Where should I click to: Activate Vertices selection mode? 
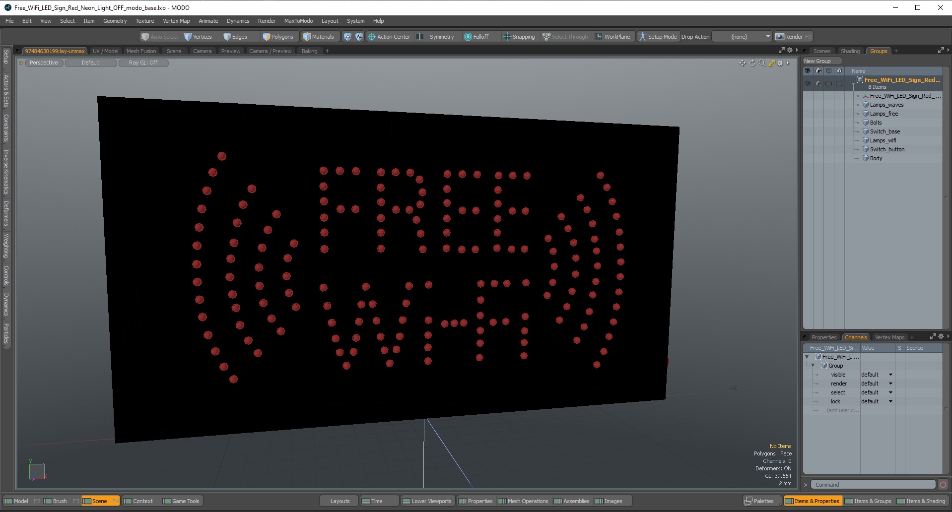tap(198, 37)
